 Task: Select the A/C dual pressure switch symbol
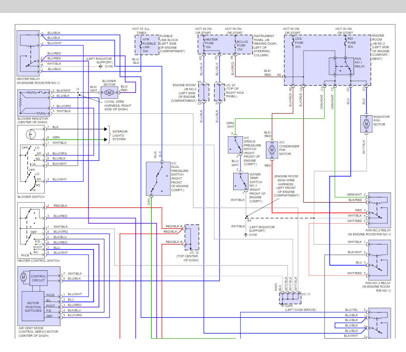158,179
